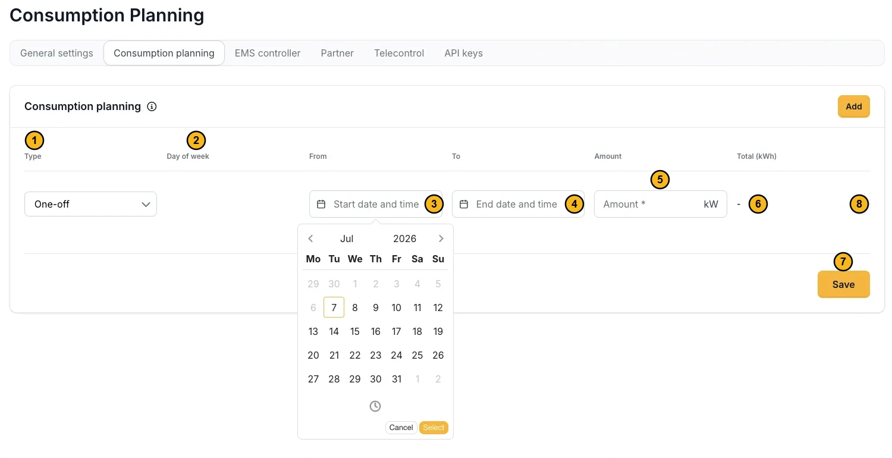Select July 31 in the calendar

tap(397, 379)
